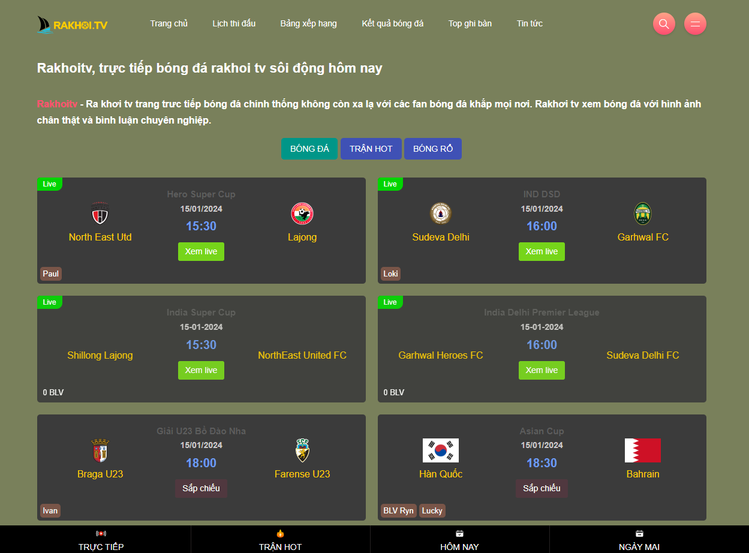Screen dimensions: 749x553
Task: Click the Bahrain flag
Action: pos(643,450)
